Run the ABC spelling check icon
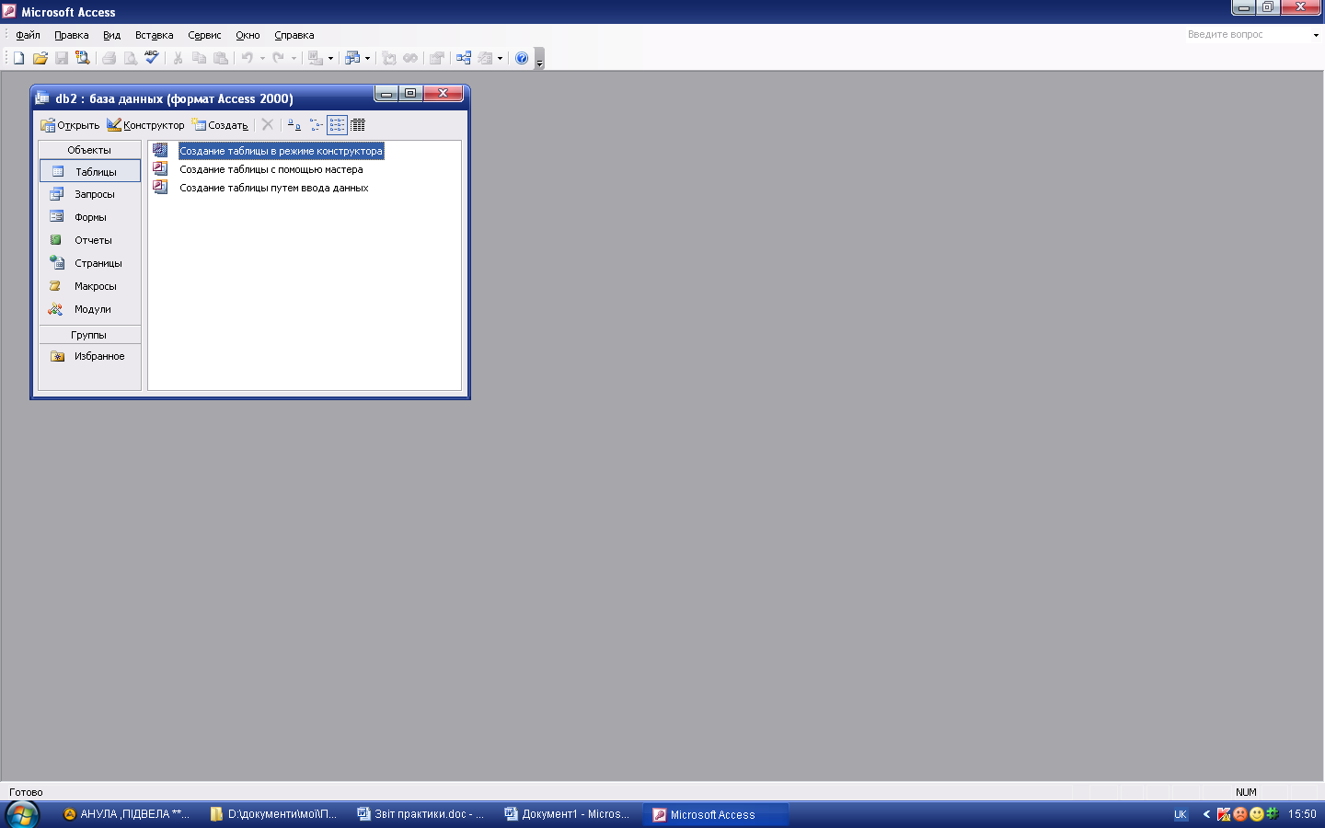Screen dimensions: 1325x828 pyautogui.click(x=151, y=58)
